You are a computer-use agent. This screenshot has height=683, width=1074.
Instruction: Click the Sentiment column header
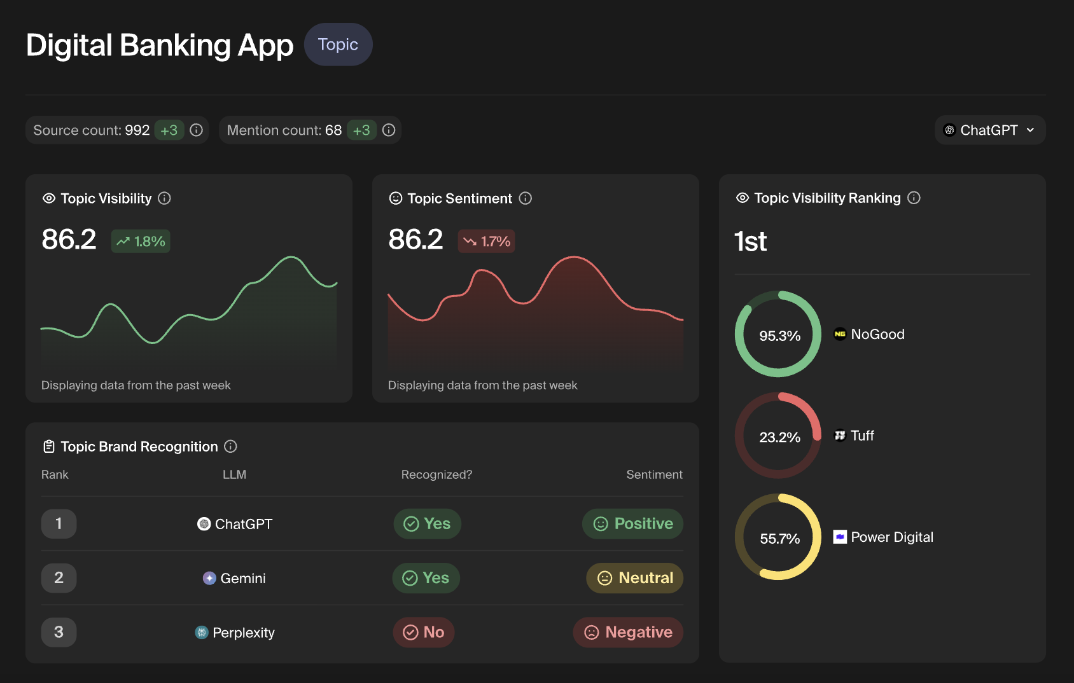coord(654,474)
